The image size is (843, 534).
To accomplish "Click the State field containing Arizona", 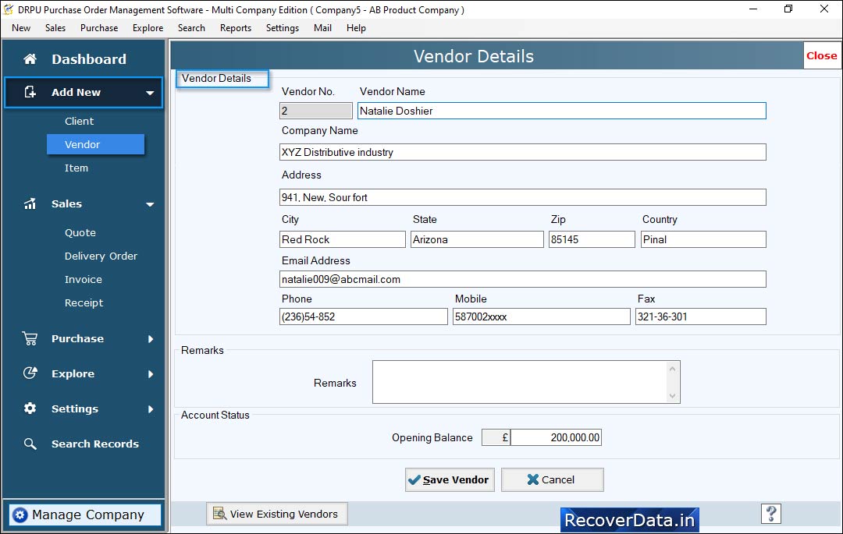I will 477,239.
